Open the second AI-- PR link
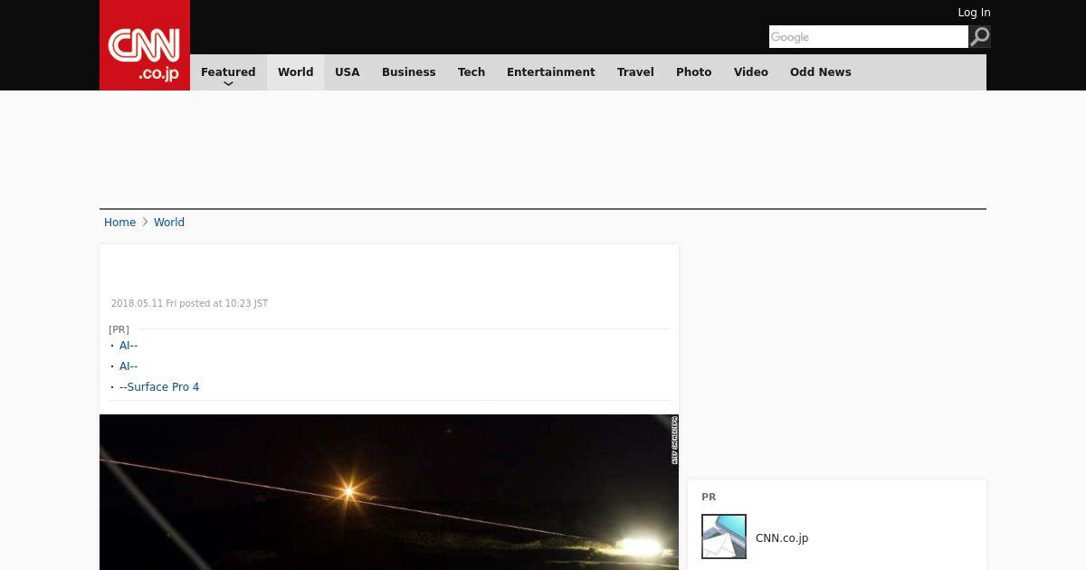Screen dimensions: 1086x570 pyautogui.click(x=129, y=366)
